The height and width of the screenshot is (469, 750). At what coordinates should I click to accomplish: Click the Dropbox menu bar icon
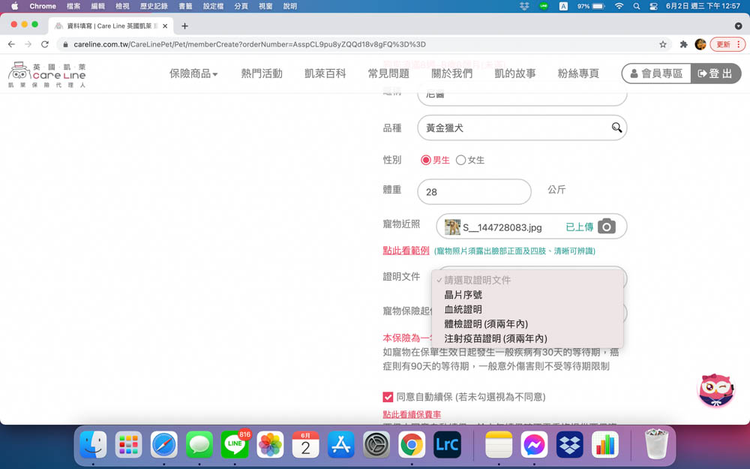coord(524,6)
